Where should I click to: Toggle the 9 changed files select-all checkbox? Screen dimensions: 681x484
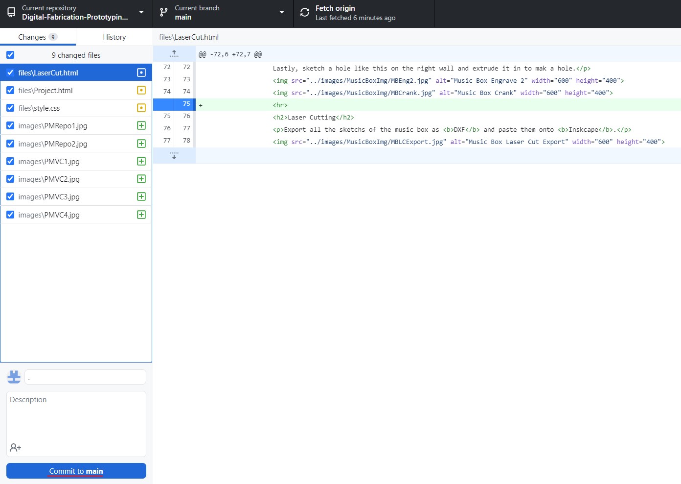pos(10,55)
